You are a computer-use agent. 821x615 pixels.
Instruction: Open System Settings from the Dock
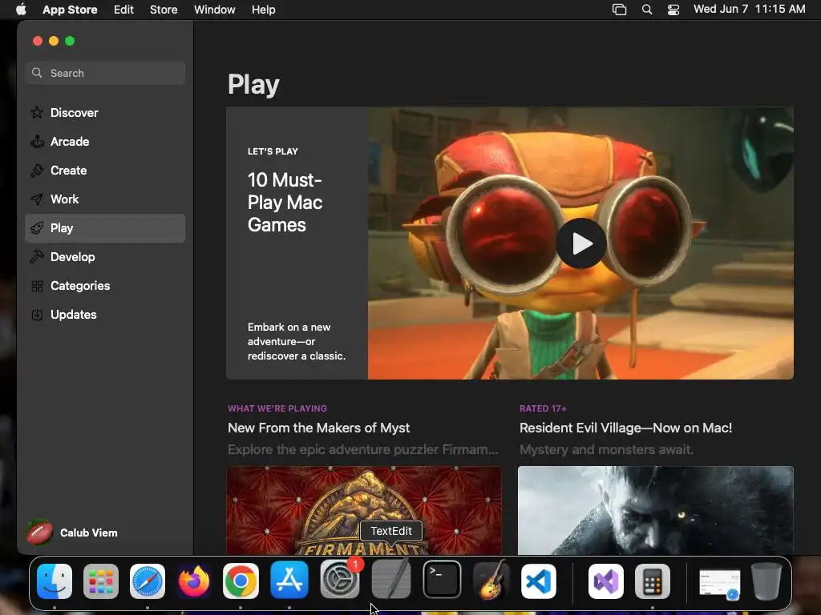pyautogui.click(x=340, y=580)
